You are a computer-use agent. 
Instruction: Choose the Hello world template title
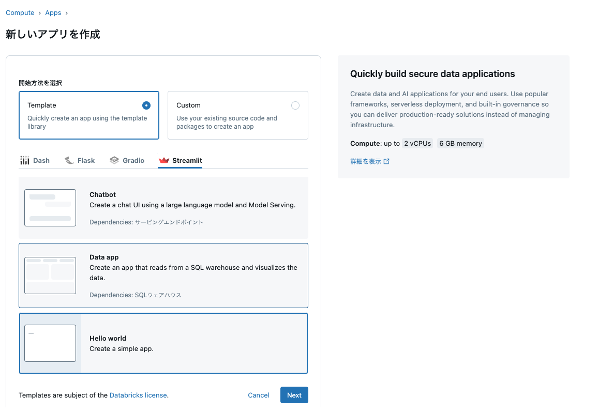108,338
